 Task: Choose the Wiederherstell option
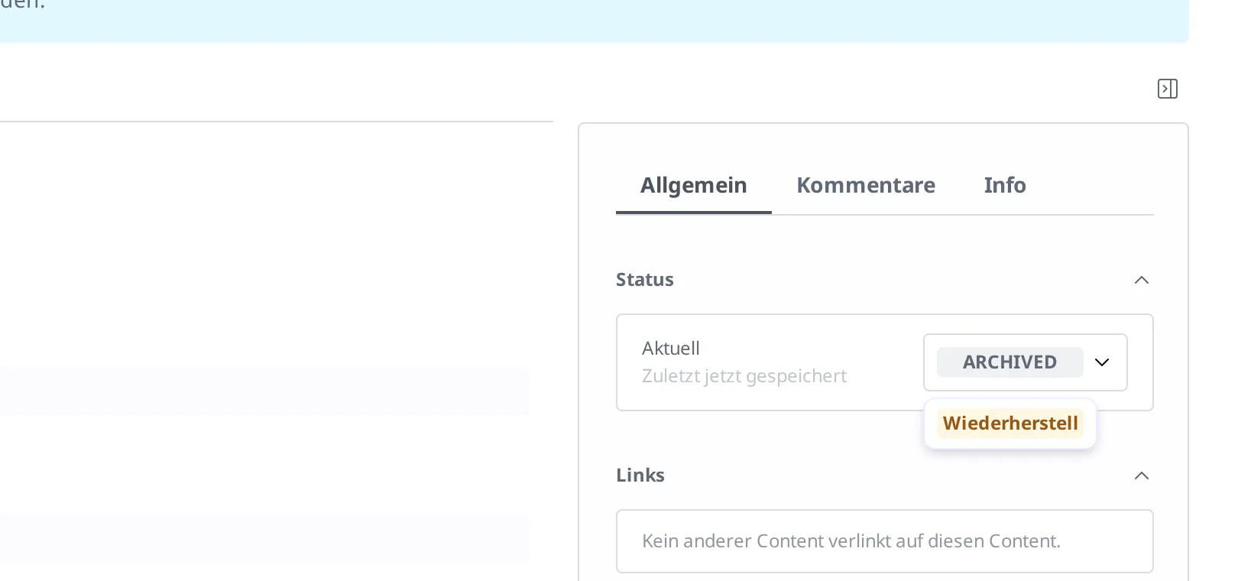coord(1010,424)
